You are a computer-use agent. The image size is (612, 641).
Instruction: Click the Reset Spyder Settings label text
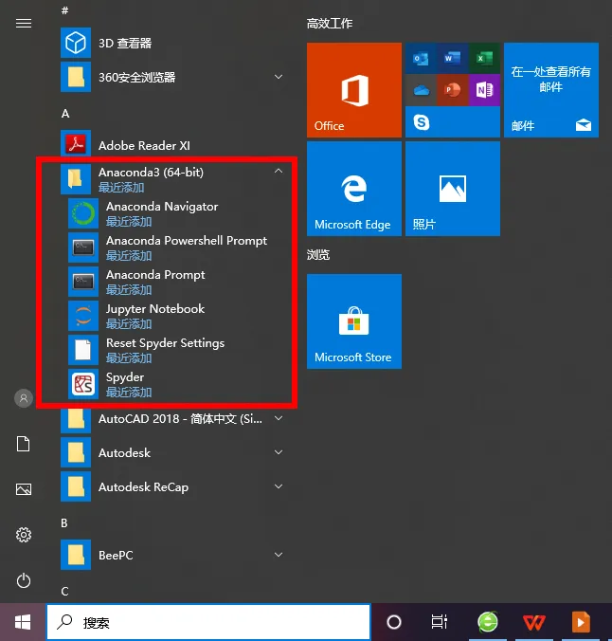166,343
